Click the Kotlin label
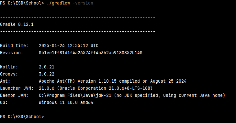 point(9,67)
